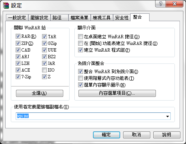Image resolution: width=186 pixels, height=144 pixels.
Task: Uncheck the JAR checkbox
Action: click(44, 63)
